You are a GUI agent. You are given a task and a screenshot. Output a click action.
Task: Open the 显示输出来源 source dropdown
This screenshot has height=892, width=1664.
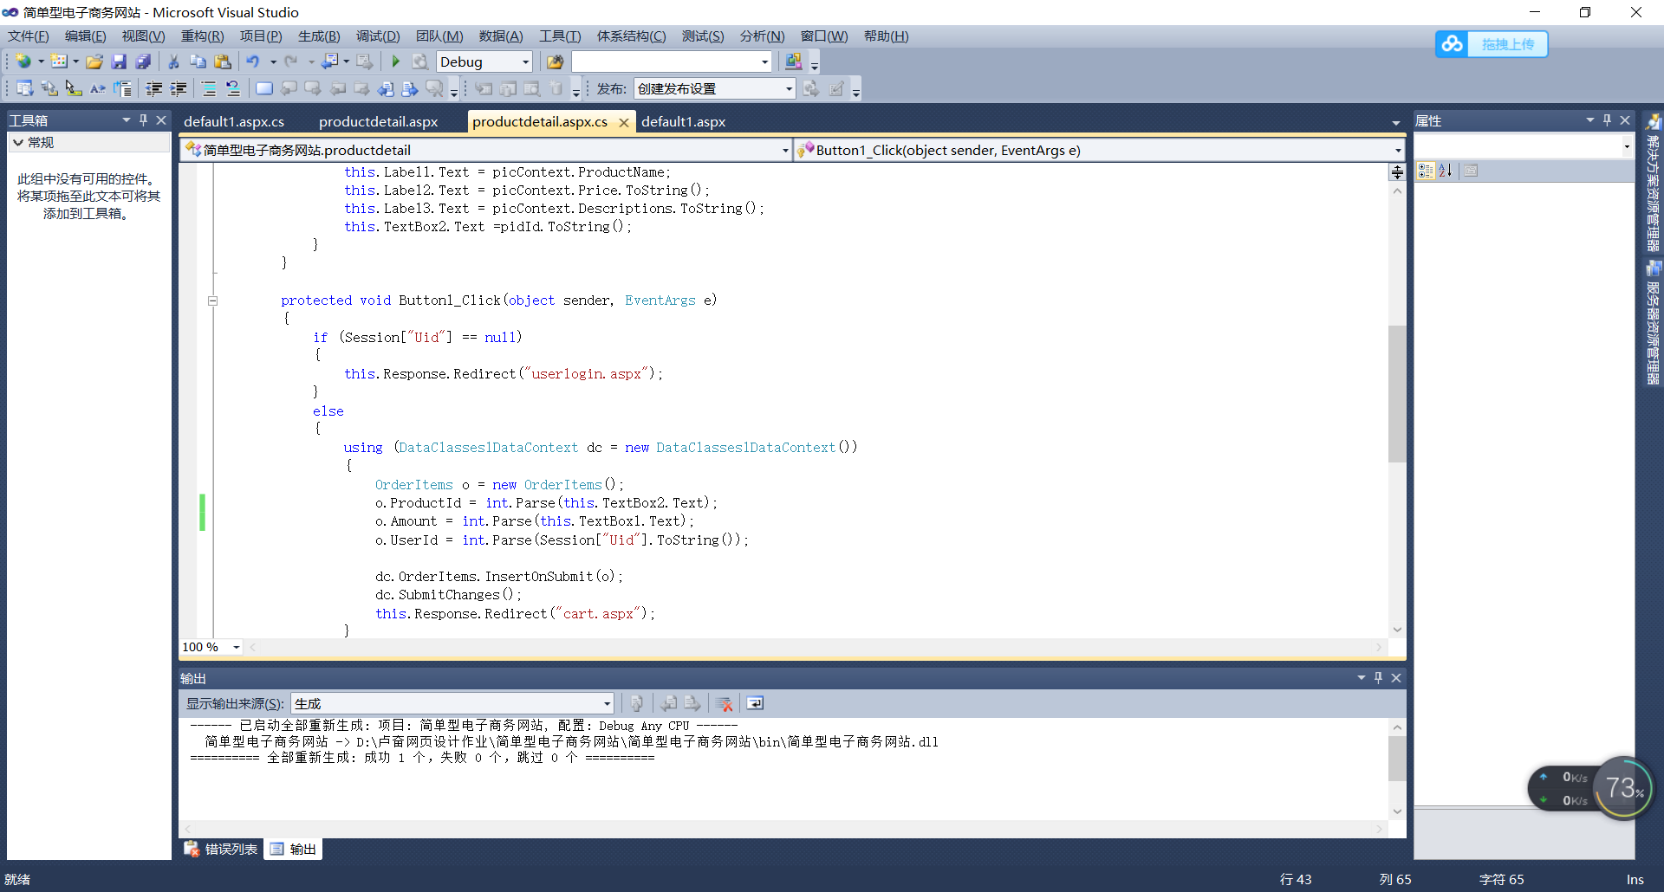[607, 703]
